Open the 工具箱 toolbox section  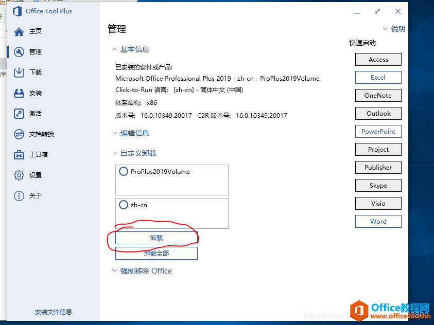(32, 154)
